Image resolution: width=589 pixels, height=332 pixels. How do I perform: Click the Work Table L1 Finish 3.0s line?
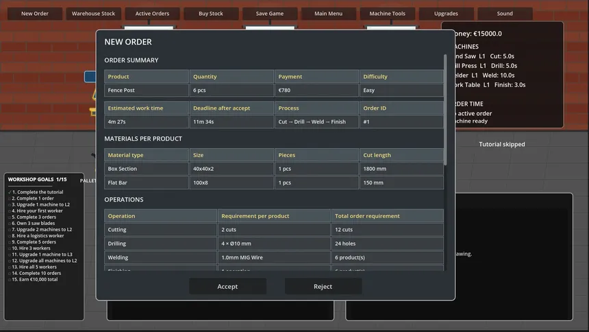click(x=490, y=85)
